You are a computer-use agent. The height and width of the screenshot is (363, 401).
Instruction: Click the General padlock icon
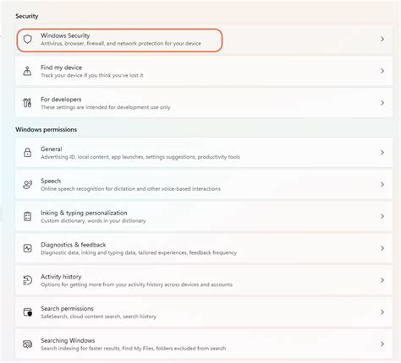pyautogui.click(x=27, y=153)
